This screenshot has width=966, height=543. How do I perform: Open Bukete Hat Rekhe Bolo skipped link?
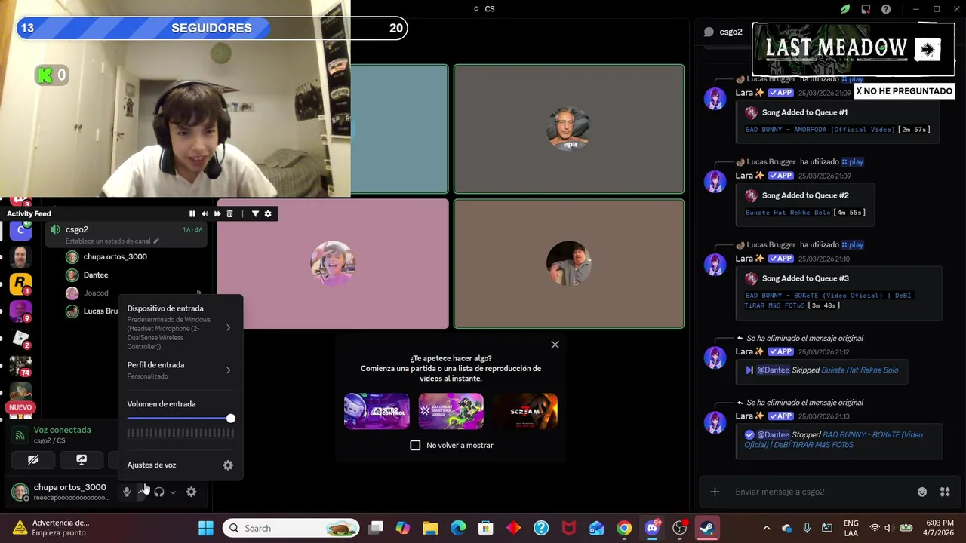(860, 370)
